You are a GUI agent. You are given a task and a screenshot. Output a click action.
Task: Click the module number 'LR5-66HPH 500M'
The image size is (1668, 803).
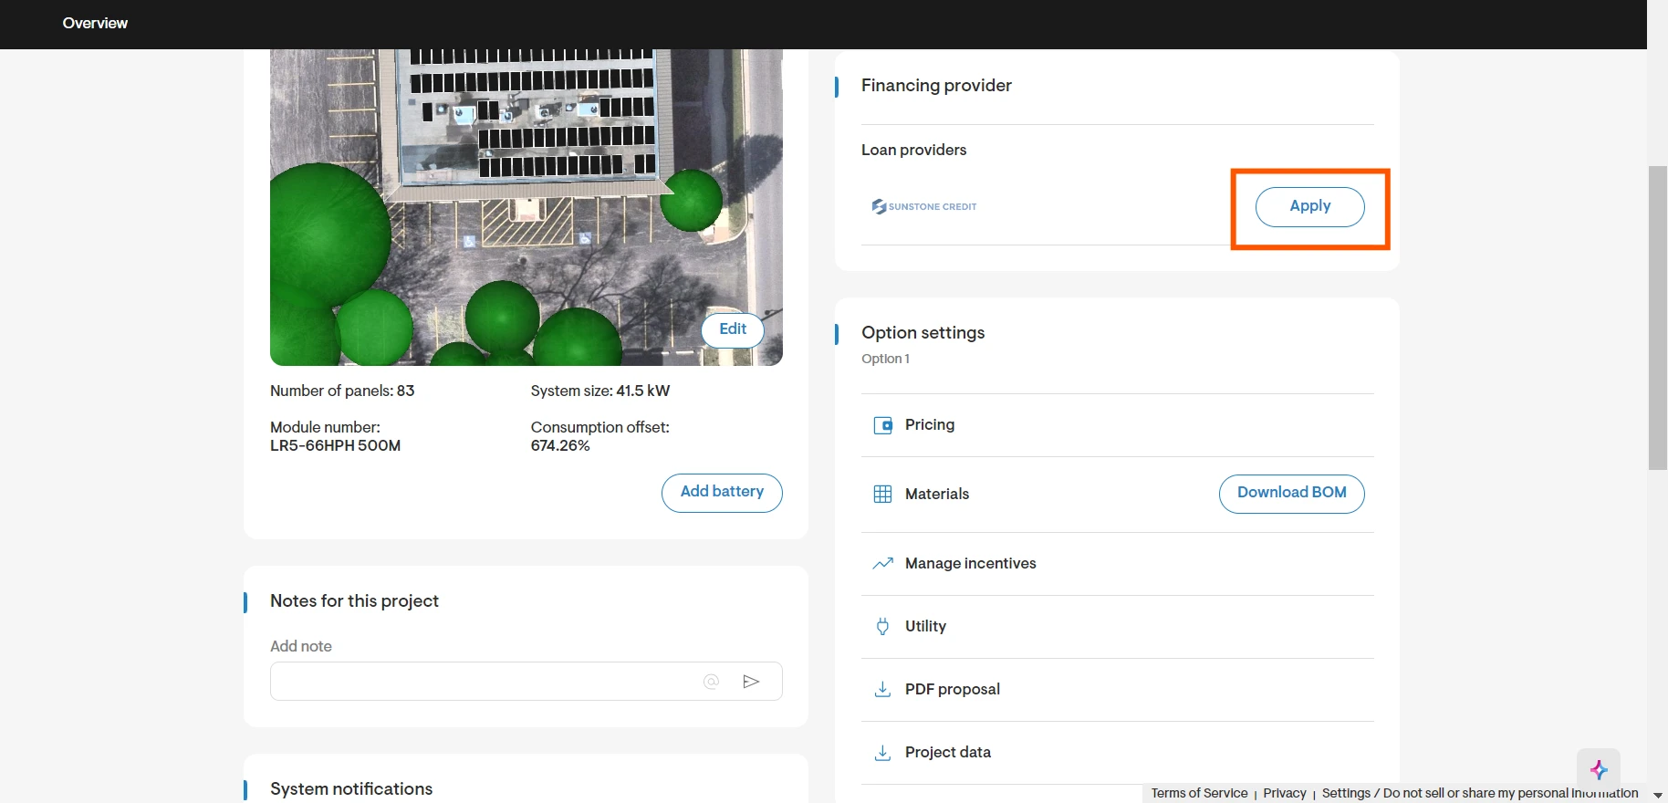click(x=336, y=446)
